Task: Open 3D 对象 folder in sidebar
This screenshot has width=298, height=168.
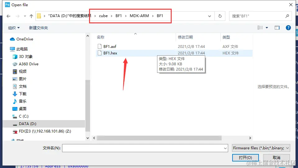Action: pyautogui.click(x=26, y=57)
